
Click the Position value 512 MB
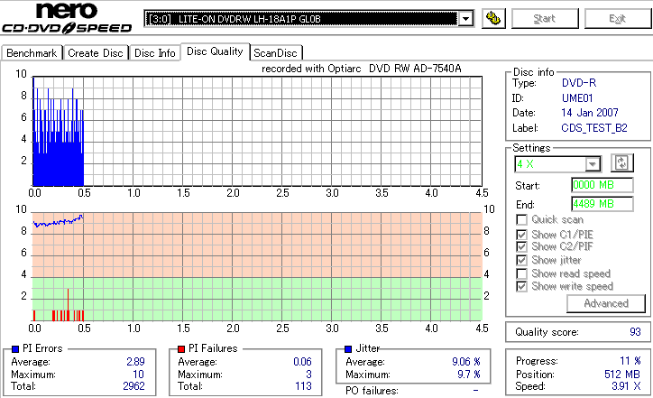[622, 375]
